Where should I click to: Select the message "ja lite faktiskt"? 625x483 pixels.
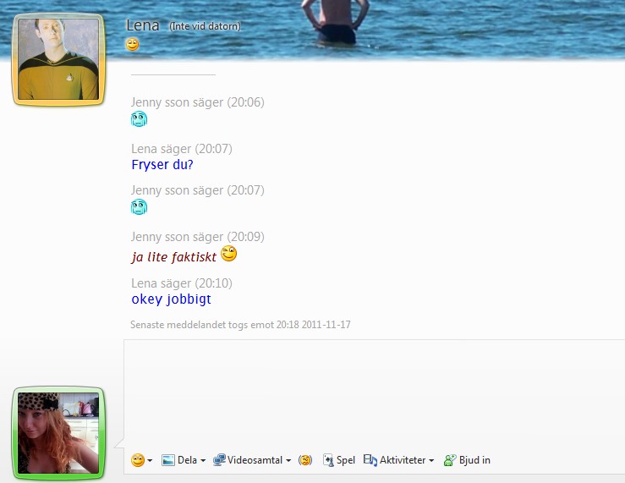click(x=173, y=257)
